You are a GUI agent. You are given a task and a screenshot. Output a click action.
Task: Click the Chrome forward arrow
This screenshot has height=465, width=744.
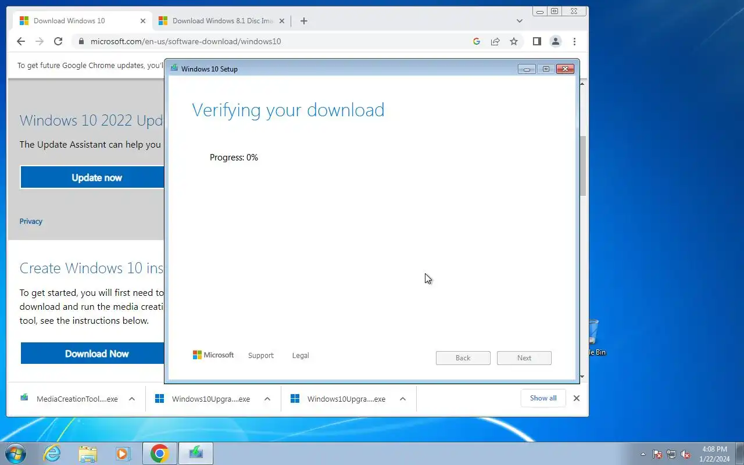tap(40, 41)
